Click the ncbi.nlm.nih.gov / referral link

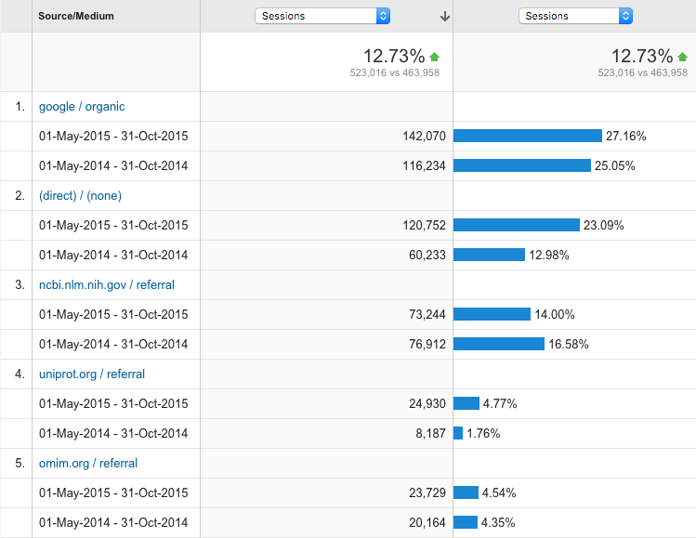pyautogui.click(x=106, y=284)
